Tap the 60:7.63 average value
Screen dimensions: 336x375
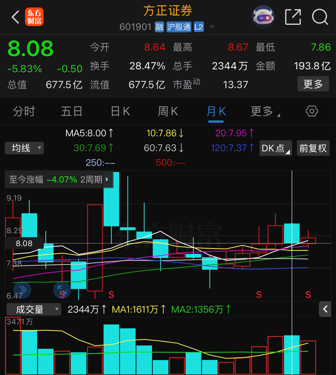[x=164, y=148]
